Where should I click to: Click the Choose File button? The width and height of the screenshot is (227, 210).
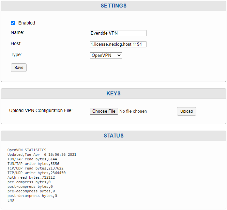104,111
